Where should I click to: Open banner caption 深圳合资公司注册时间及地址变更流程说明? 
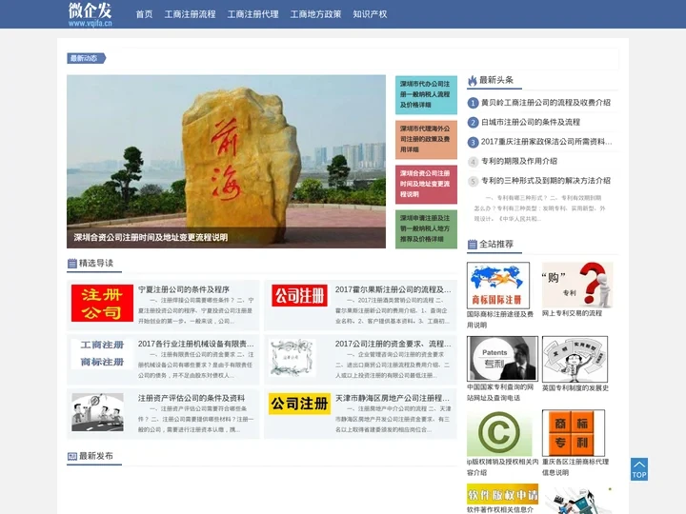(x=151, y=237)
